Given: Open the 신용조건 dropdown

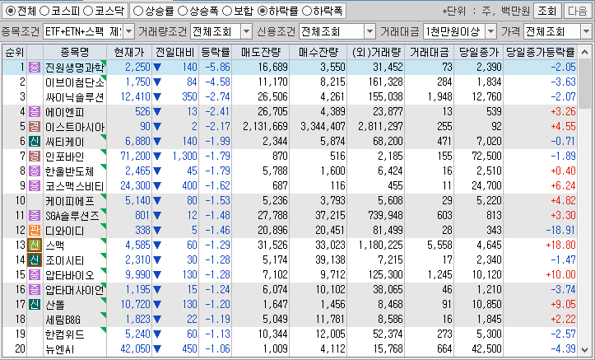Looking at the screenshot, I should coord(370,32).
